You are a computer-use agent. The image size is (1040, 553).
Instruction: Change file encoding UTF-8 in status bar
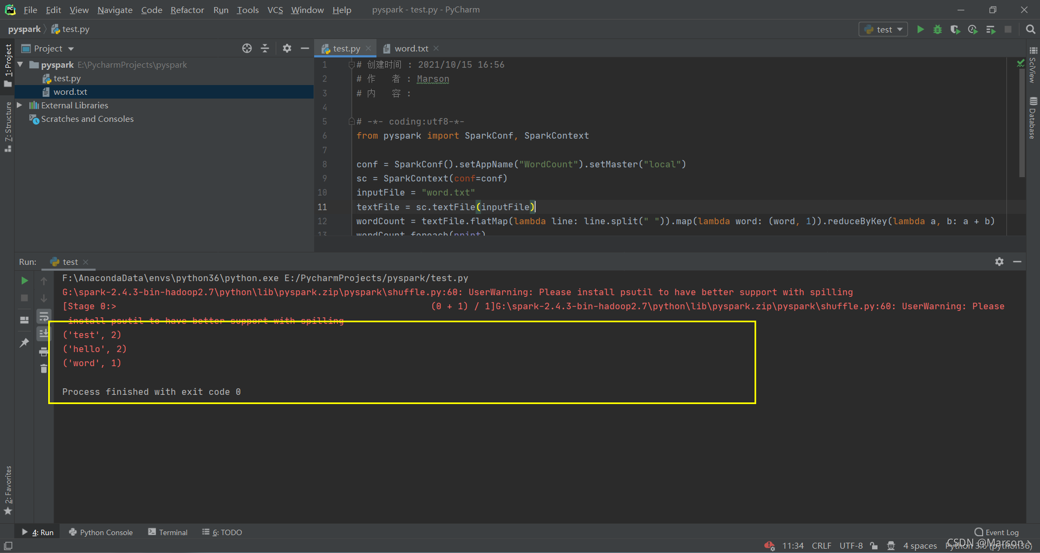(851, 546)
